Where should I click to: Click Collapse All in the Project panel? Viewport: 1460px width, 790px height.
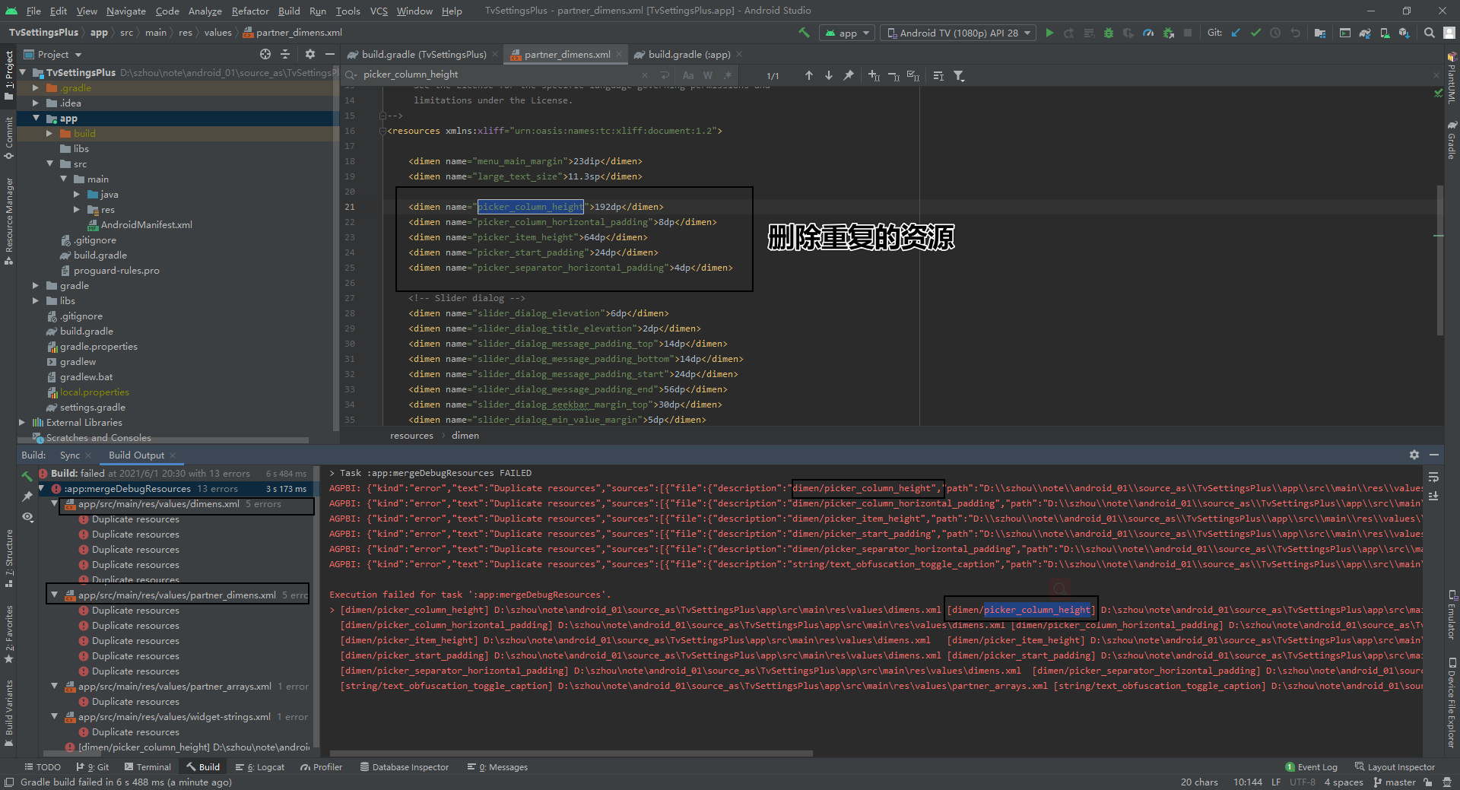point(285,54)
